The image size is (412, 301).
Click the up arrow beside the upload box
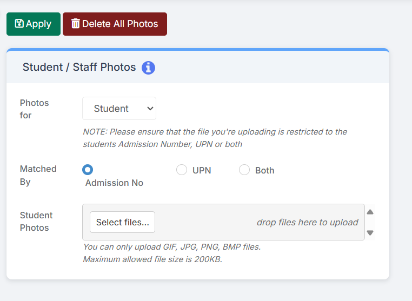(x=370, y=212)
